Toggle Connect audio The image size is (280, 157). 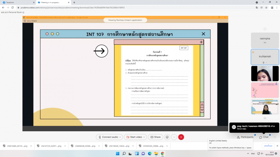pos(109,137)
